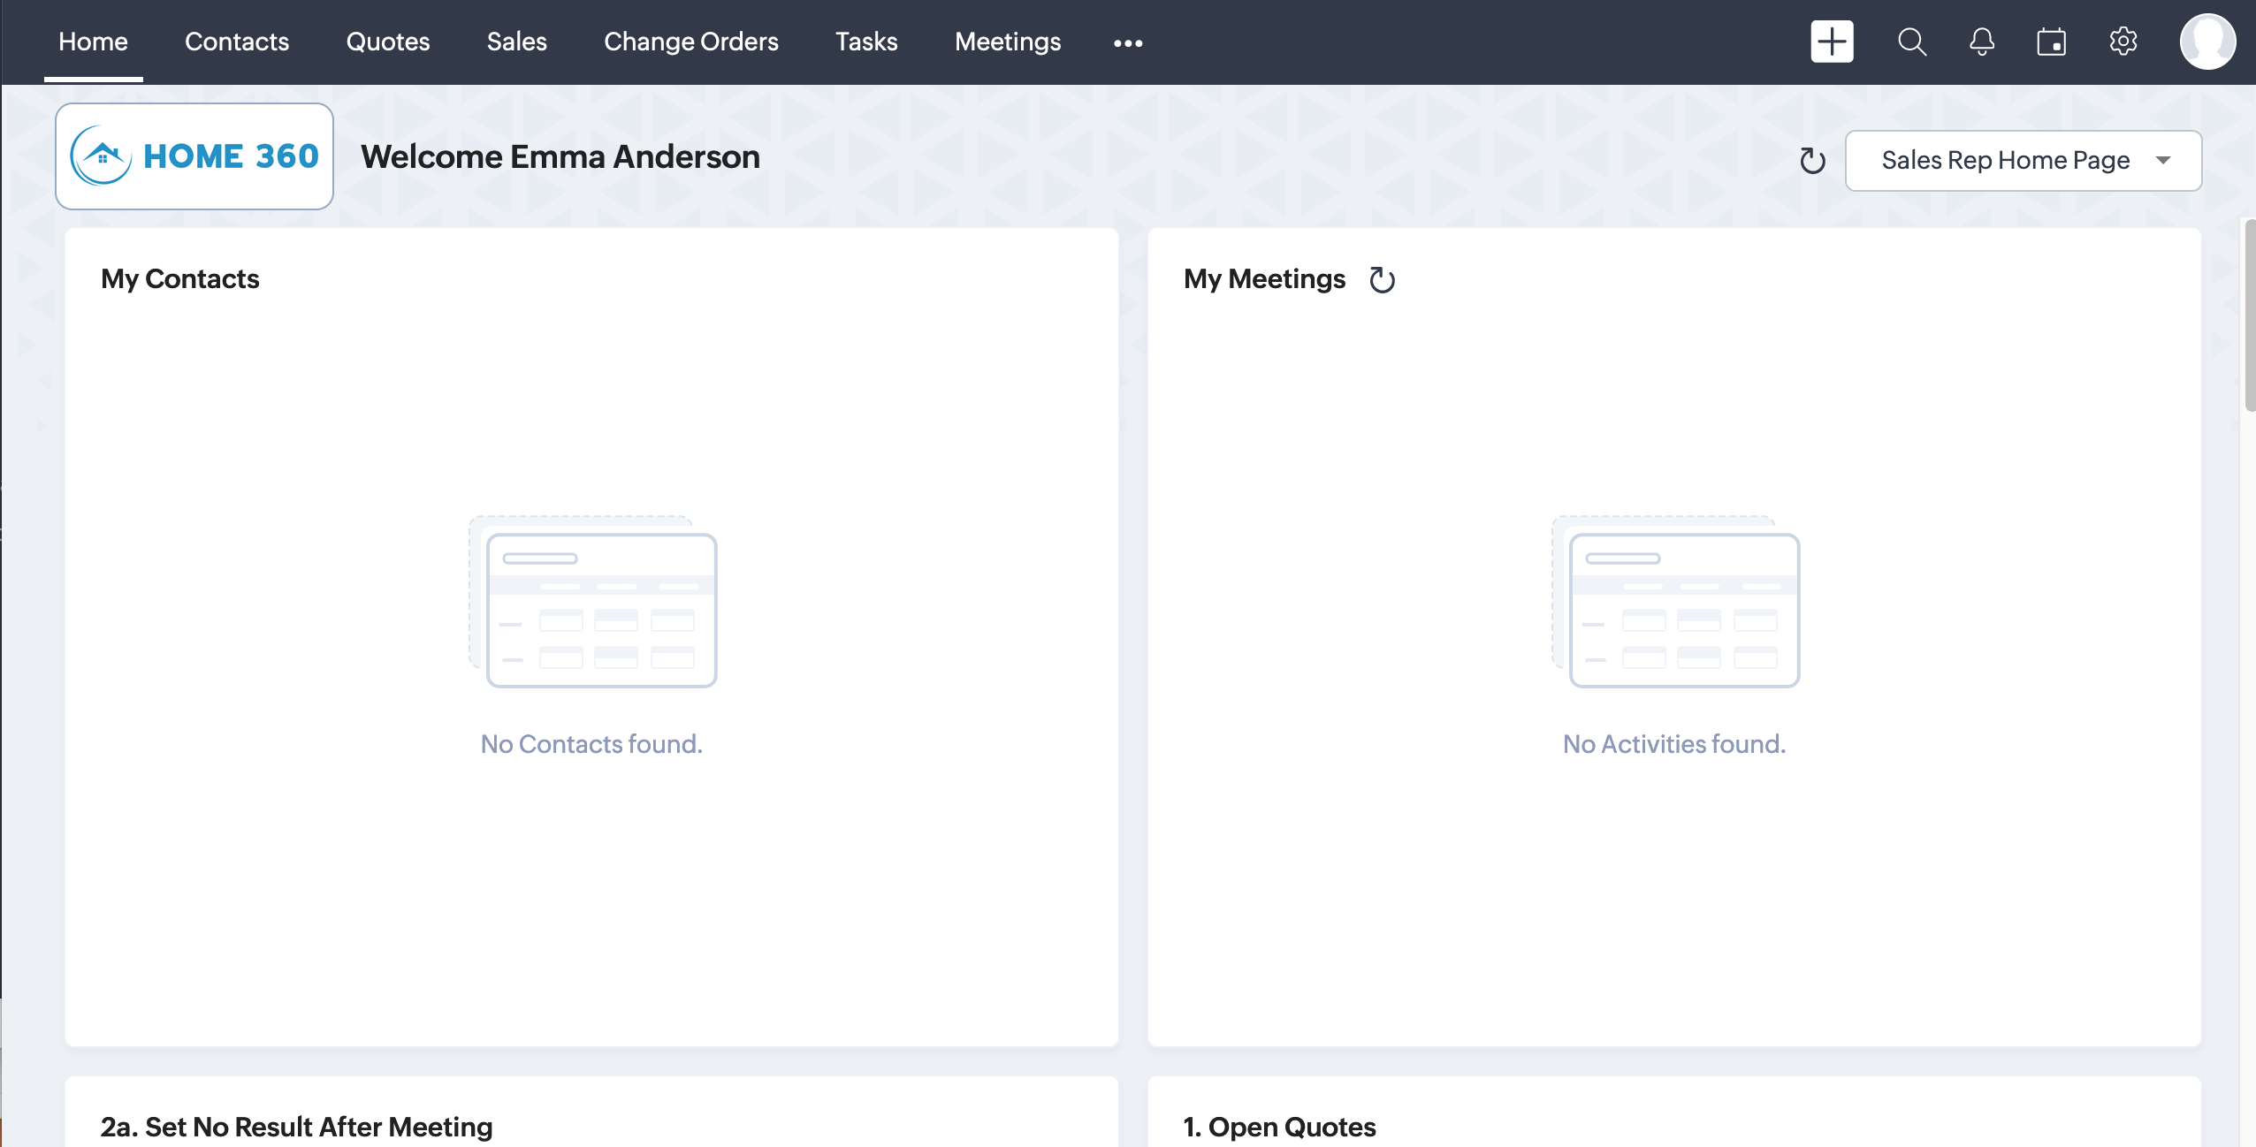Click the vertical page scrollbar
Viewport: 2256px width, 1147px height.
pos(2249,315)
